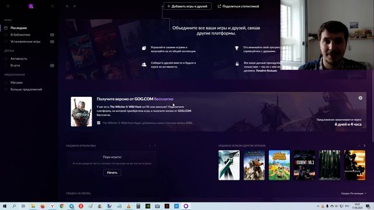The image size is (374, 210).
Task: Click the padlock privacy icon
Action: (x=237, y=64)
